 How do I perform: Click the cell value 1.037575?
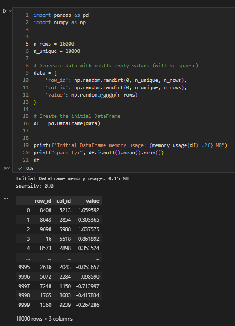coord(89,229)
